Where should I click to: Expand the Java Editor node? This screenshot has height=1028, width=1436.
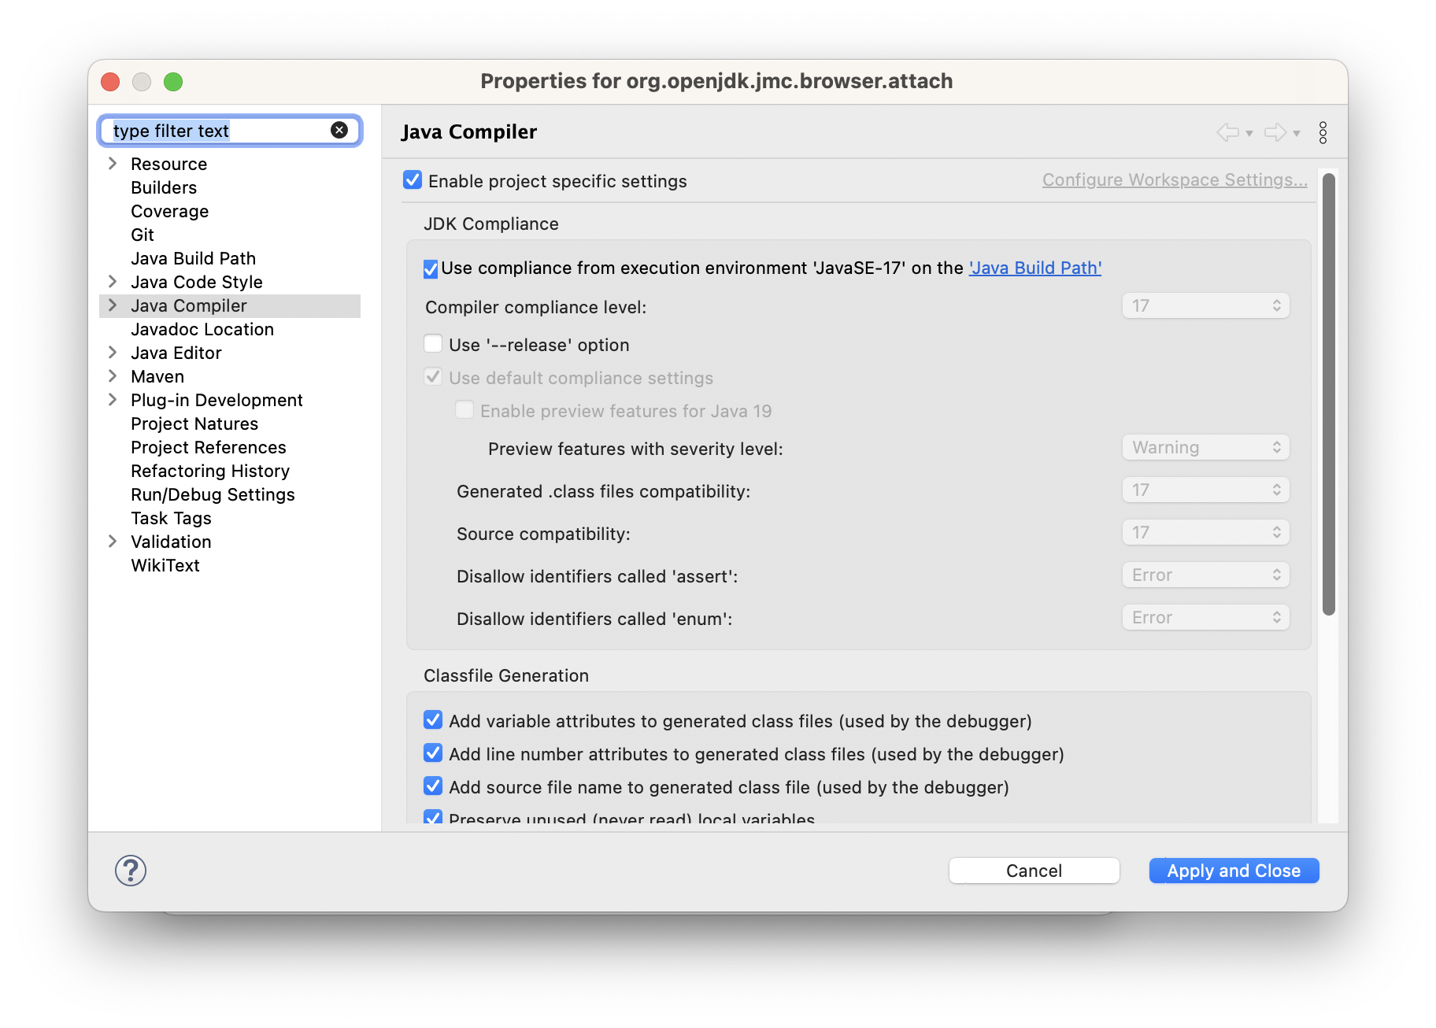(113, 353)
